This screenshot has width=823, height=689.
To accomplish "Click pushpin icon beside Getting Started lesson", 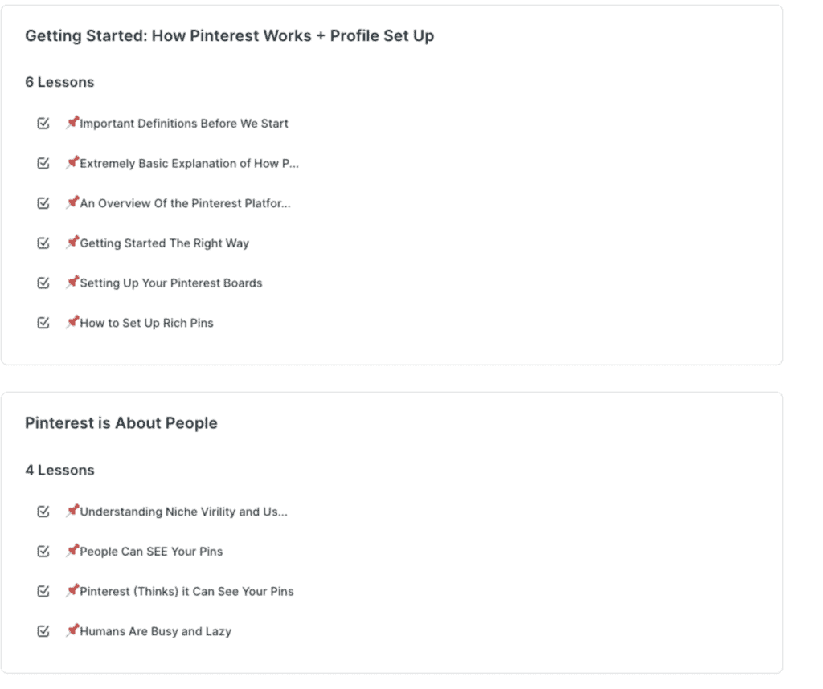I will pos(72,243).
